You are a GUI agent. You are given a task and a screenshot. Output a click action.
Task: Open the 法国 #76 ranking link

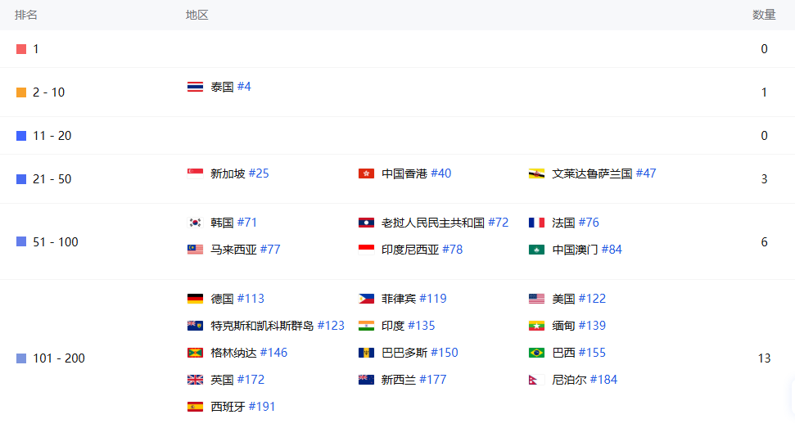[x=576, y=223]
